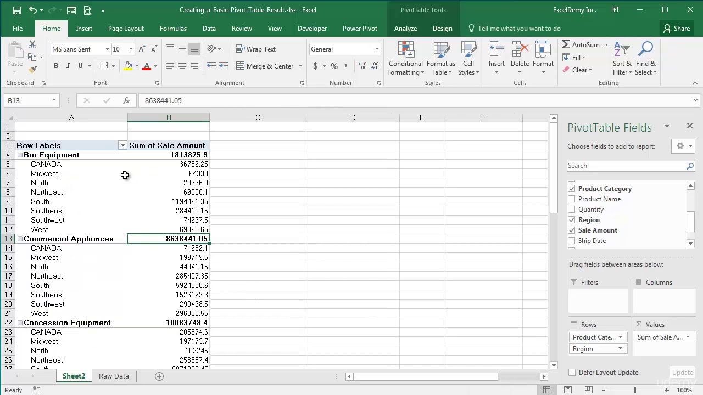This screenshot has height=395, width=703.
Task: Open the Row Labels filter dropdown
Action: (x=122, y=145)
